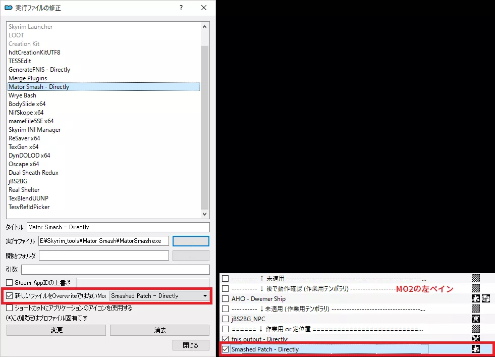495x357 pixels.
Task: Toggle the Steam AppIDの上書き checkbox
Action: coord(10,282)
